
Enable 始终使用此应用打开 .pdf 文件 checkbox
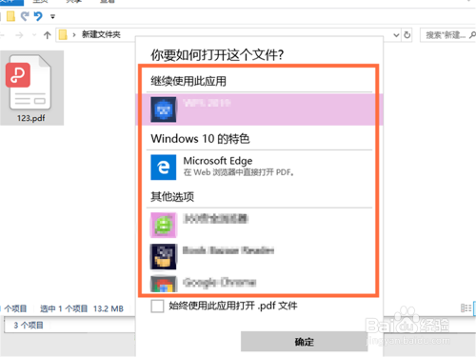click(157, 307)
